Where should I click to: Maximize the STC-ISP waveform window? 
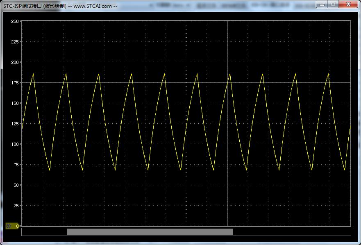point(333,4)
